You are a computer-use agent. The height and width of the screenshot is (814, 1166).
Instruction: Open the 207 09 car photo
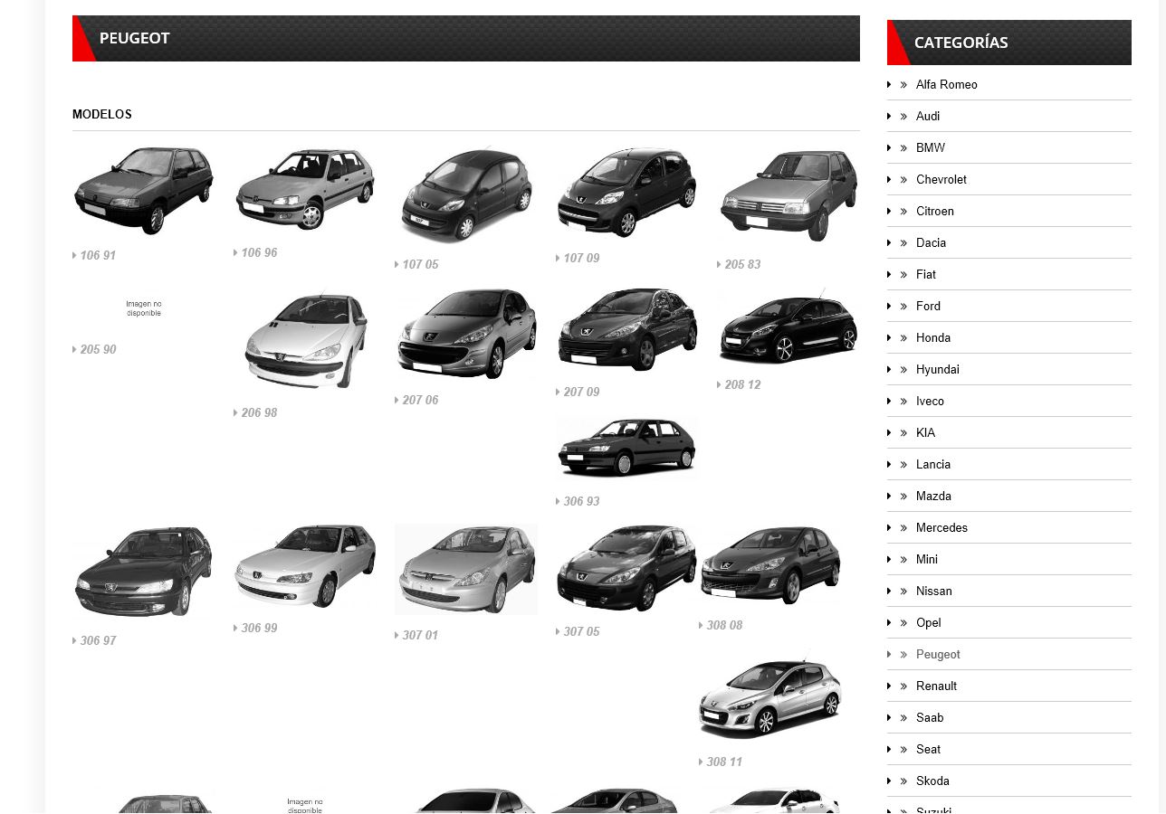pos(627,330)
